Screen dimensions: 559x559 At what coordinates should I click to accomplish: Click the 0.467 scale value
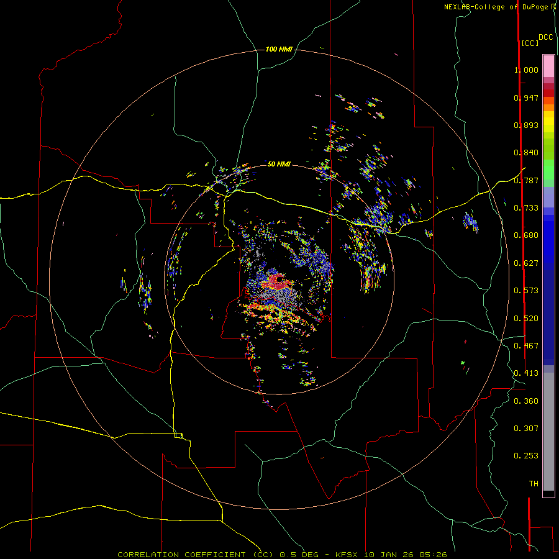click(x=526, y=346)
